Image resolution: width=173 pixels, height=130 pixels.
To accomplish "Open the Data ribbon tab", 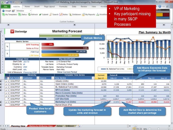I will [74, 7].
